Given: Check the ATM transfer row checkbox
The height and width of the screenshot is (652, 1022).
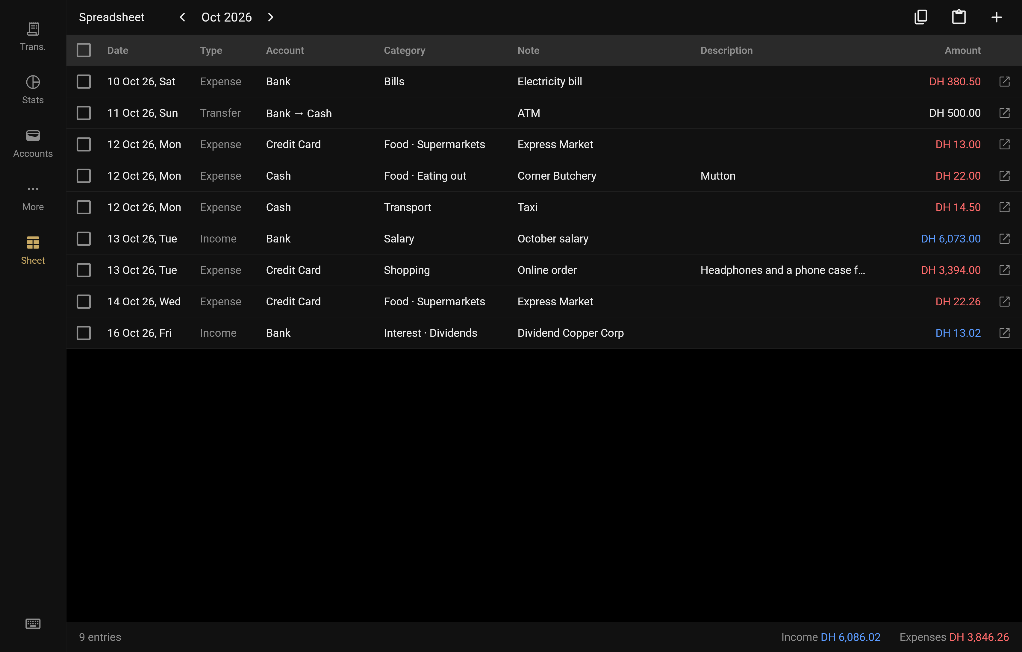Looking at the screenshot, I should point(84,113).
